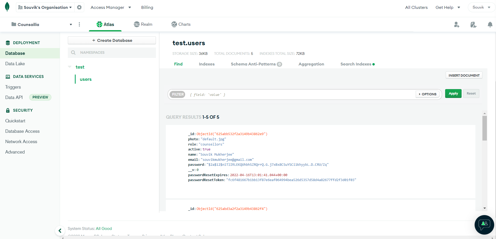Open the notifications bell
Image resolution: width=496 pixels, height=239 pixels.
[490, 24]
